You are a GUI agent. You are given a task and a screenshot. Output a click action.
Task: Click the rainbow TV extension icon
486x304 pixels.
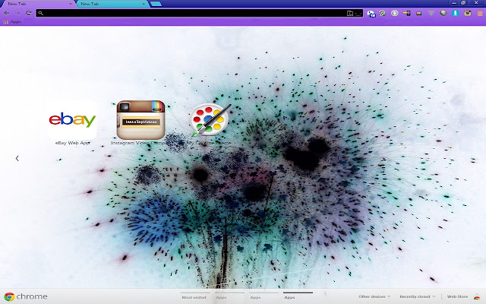tap(418, 13)
